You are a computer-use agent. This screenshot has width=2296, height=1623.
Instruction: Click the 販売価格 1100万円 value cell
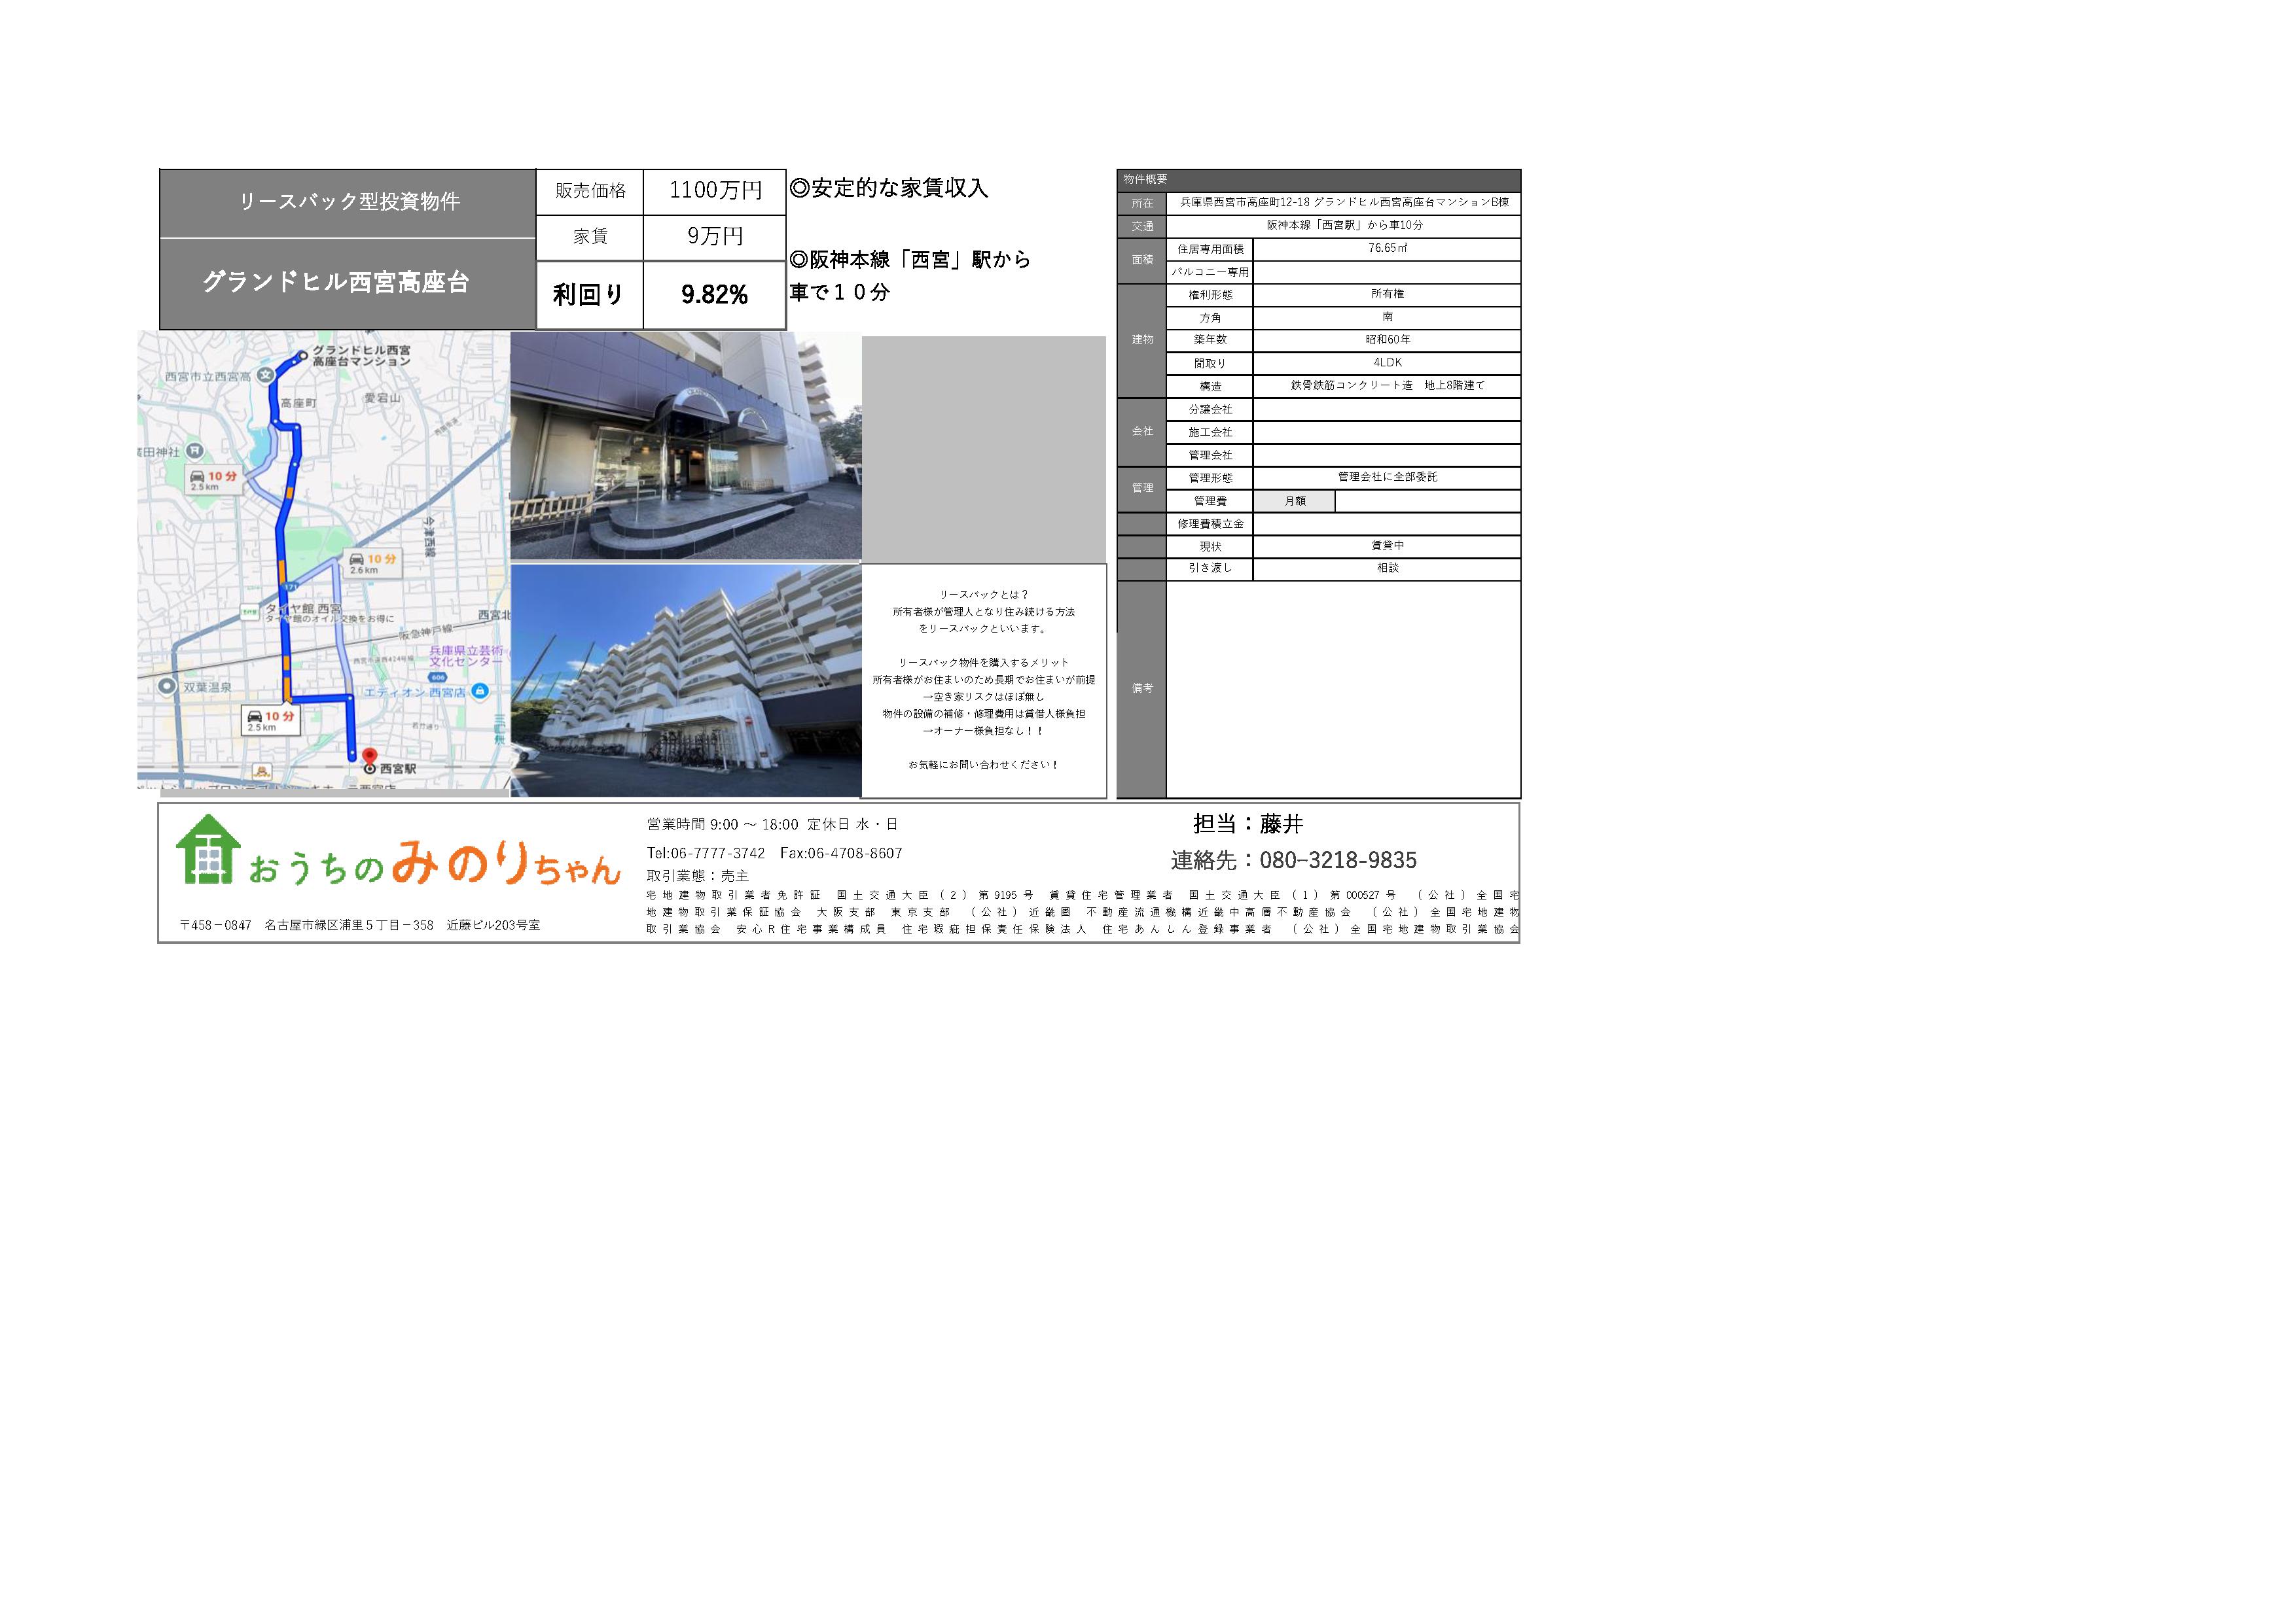[714, 191]
